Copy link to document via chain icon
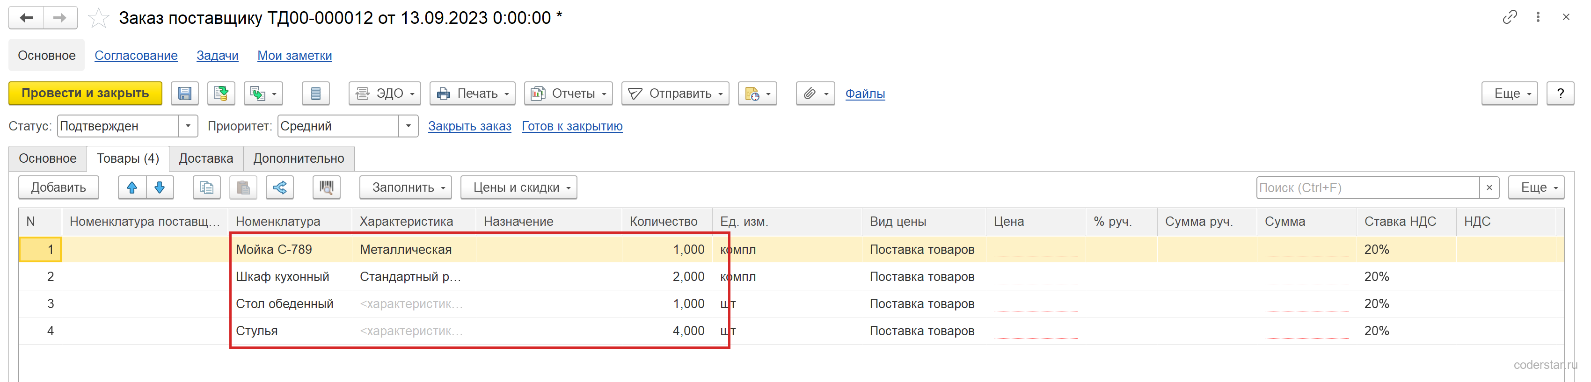 coord(1510,17)
